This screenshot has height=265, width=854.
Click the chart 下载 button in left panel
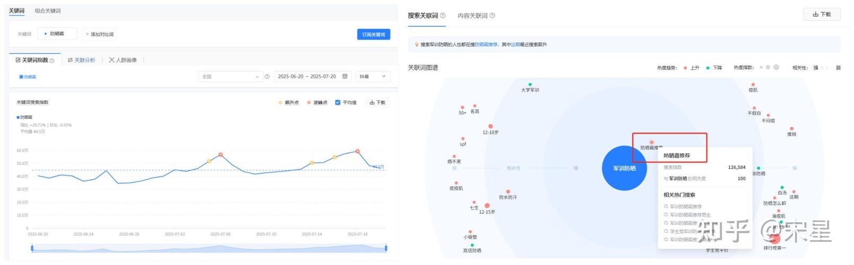[378, 102]
